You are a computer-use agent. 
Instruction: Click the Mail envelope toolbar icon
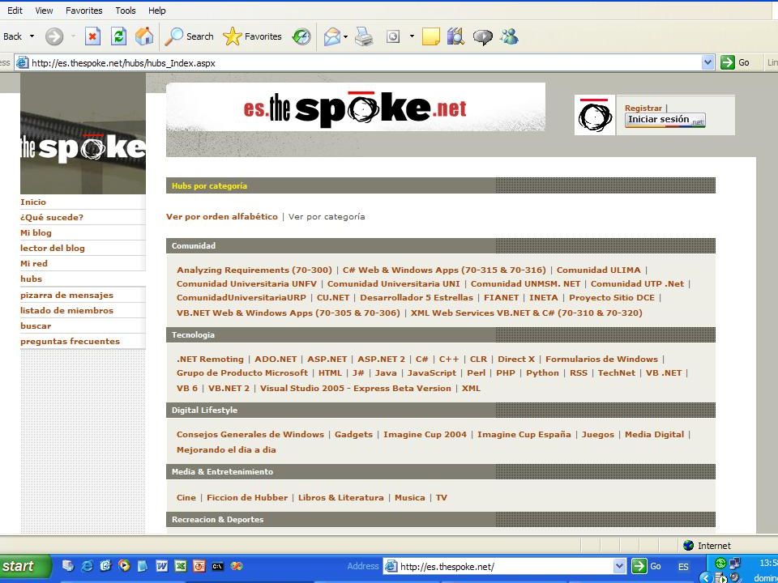click(332, 36)
